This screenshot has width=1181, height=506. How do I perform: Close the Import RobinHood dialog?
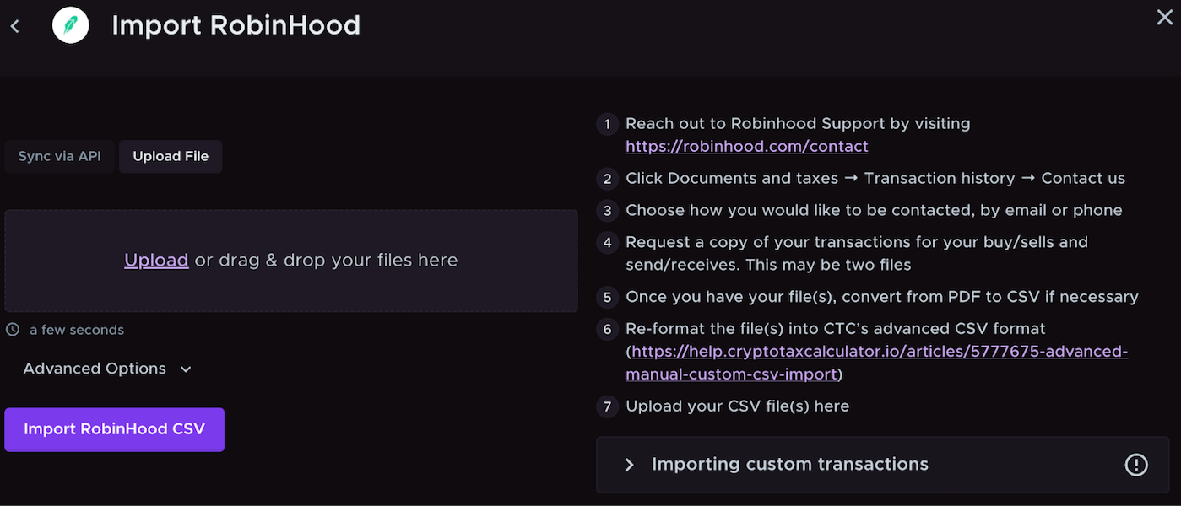click(x=1164, y=17)
